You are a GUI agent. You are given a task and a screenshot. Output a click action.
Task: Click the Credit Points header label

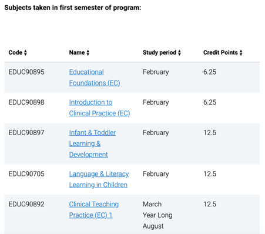(x=220, y=52)
